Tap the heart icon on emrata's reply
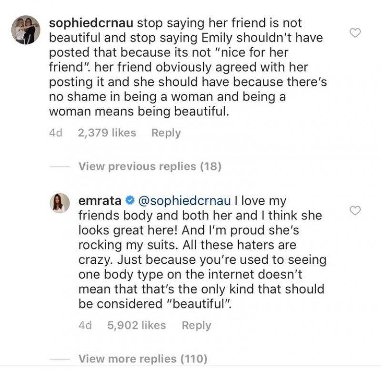381x372 pixels. click(x=355, y=210)
